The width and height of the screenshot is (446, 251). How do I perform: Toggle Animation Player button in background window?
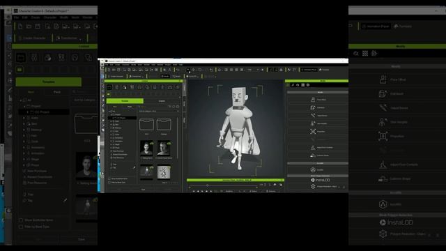pyautogui.click(x=375, y=26)
